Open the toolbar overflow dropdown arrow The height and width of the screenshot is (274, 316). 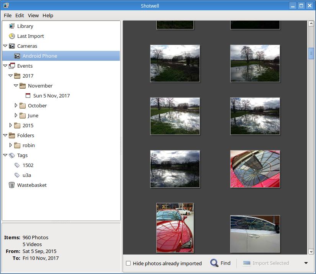[x=306, y=263]
